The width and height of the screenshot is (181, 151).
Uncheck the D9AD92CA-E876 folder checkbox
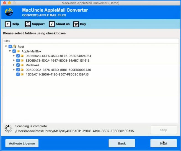coord(18,70)
